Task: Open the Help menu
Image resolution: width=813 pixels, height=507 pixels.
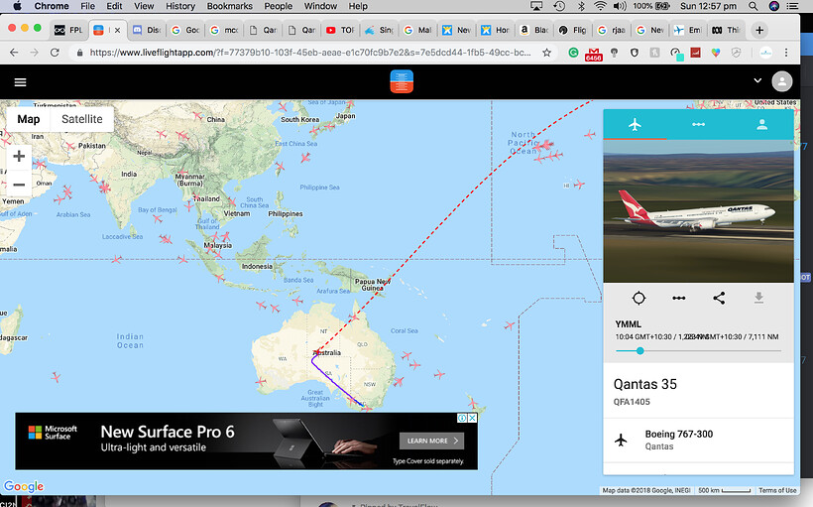Action: point(358,6)
